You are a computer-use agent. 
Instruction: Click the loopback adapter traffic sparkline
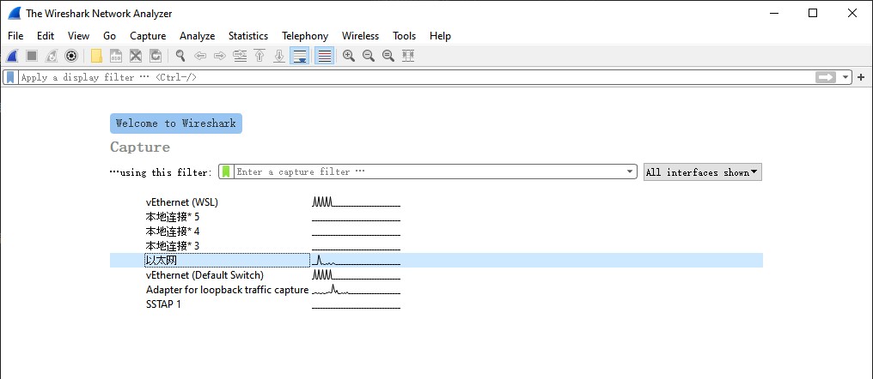point(356,290)
